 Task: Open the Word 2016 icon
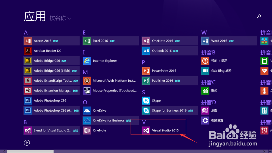(x=205, y=41)
